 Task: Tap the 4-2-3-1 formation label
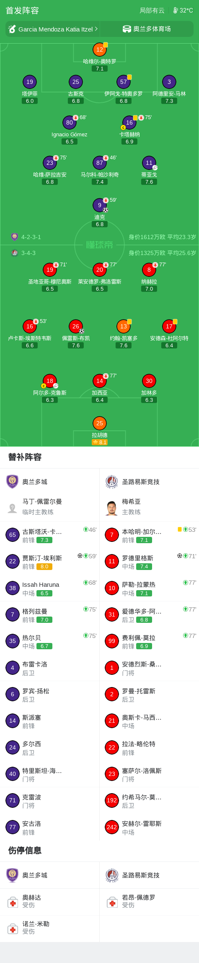[31, 237]
